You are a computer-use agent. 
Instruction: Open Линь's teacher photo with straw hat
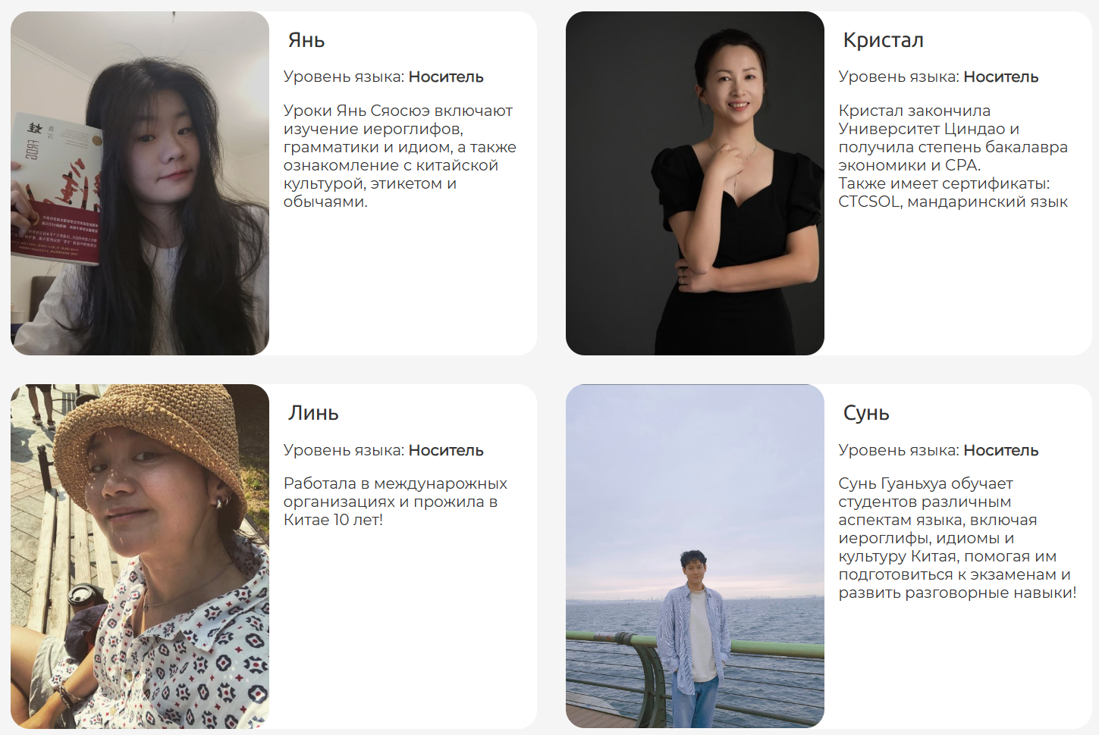(140, 556)
